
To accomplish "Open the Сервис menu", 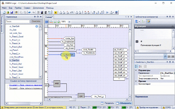I will [x=27, y=8].
